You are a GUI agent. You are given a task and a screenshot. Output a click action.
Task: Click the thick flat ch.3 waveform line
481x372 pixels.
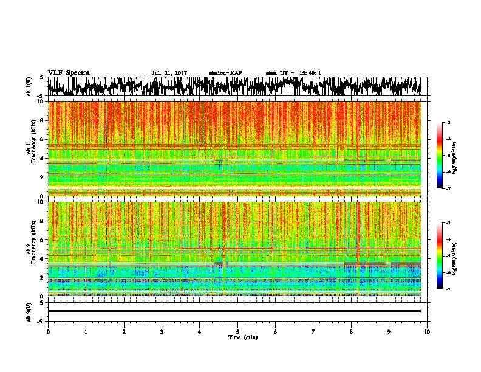[x=234, y=311]
